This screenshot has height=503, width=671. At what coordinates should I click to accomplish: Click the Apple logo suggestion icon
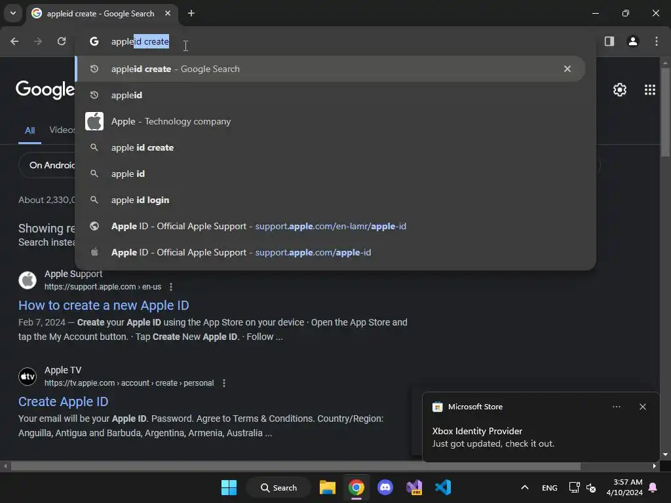pyautogui.click(x=94, y=121)
